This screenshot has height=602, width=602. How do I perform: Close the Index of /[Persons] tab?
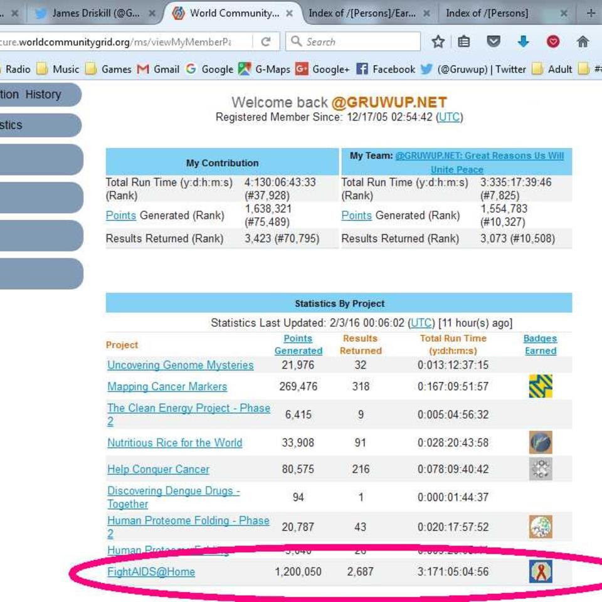[x=564, y=13]
